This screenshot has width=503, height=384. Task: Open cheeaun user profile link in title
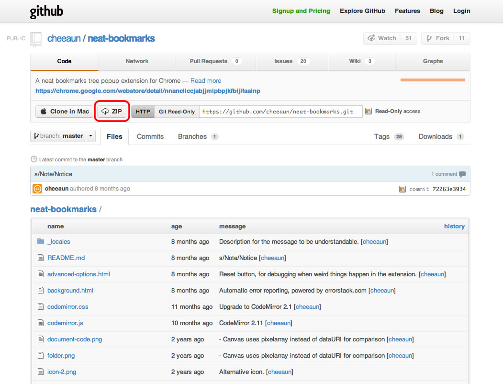64,38
